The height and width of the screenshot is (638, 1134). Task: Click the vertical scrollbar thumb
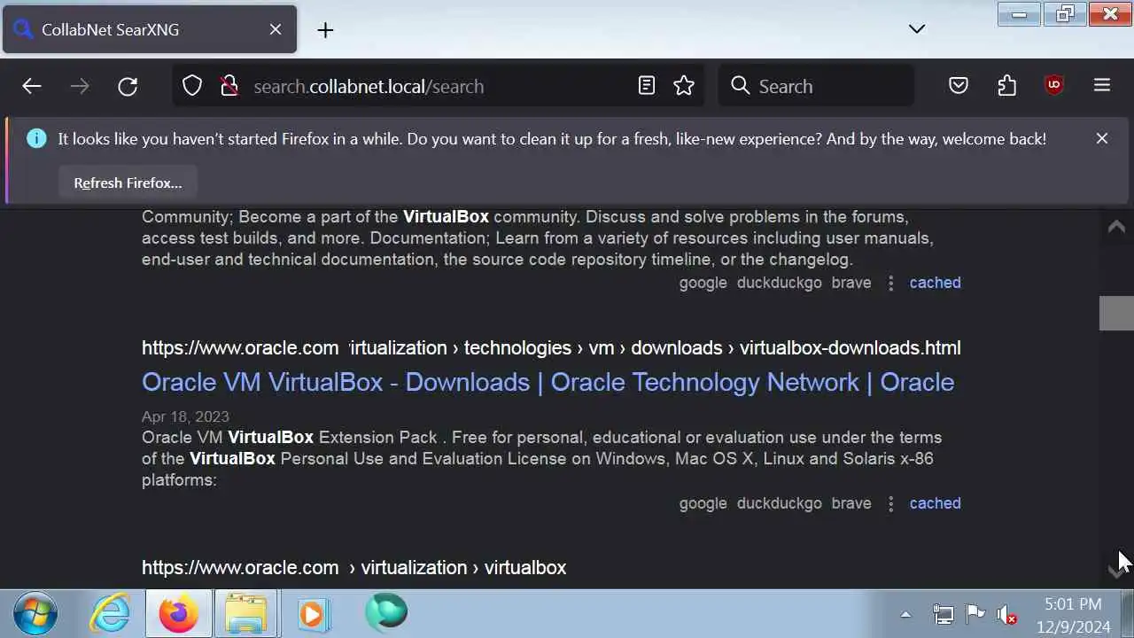pos(1116,313)
